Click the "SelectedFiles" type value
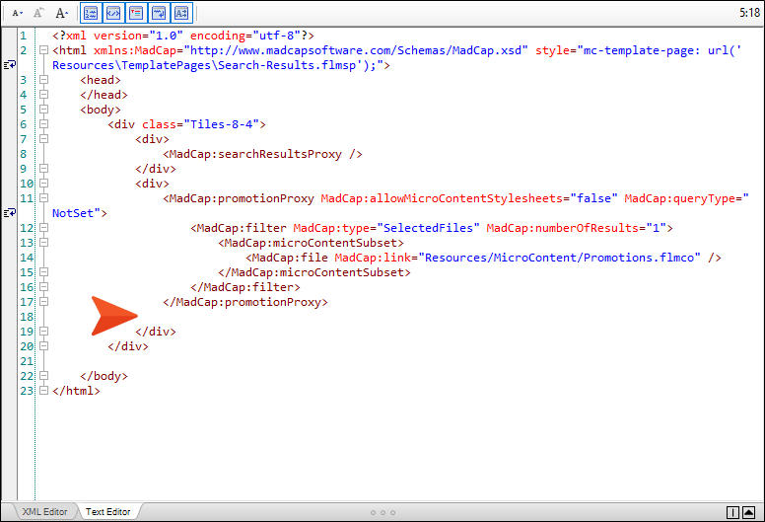Image resolution: width=765 pixels, height=522 pixels. pos(429,228)
